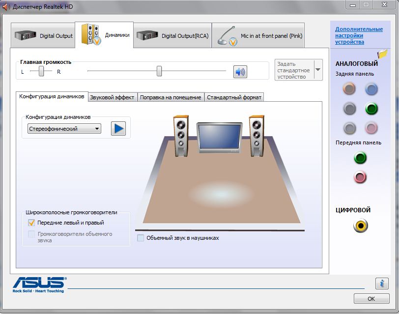399x314 pixels.
Task: Click the yellow digital coaxial jack
Action: point(360,226)
